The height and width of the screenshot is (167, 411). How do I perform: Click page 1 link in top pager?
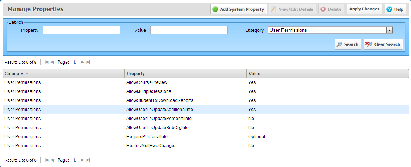75,62
